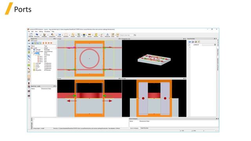Click the array grid icon in vertical toolbar
The height and width of the screenshot is (141, 251).
pyautogui.click(x=29, y=49)
